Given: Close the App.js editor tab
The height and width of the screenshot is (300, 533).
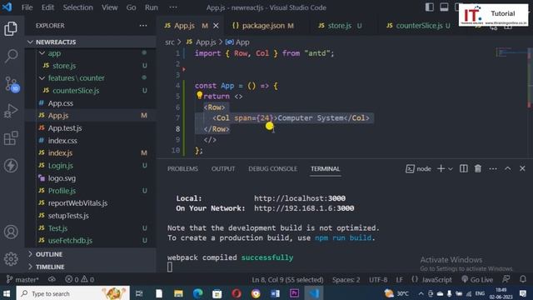Looking at the screenshot, I should [x=216, y=26].
